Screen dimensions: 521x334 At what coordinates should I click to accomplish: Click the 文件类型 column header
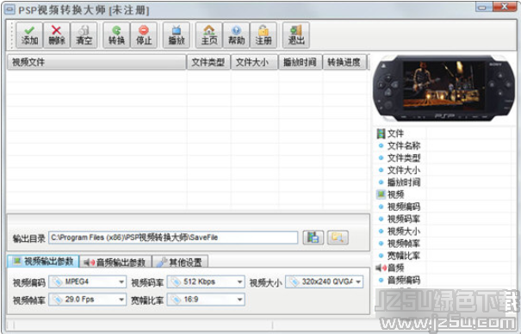pos(208,62)
